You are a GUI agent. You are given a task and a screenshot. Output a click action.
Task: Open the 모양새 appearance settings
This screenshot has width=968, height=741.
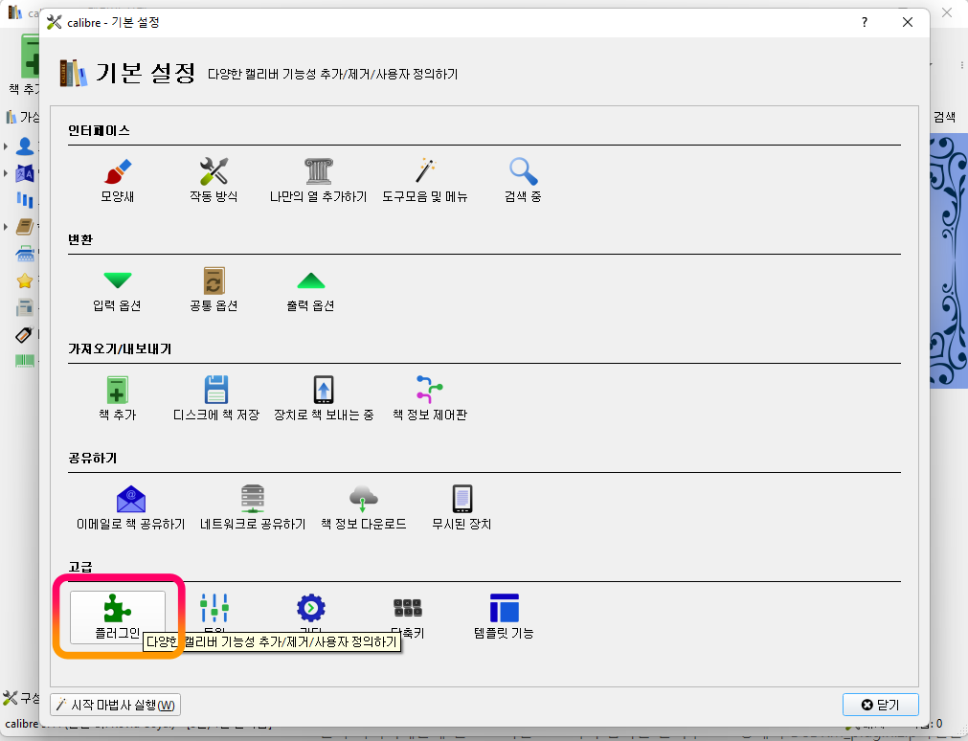coord(118,180)
